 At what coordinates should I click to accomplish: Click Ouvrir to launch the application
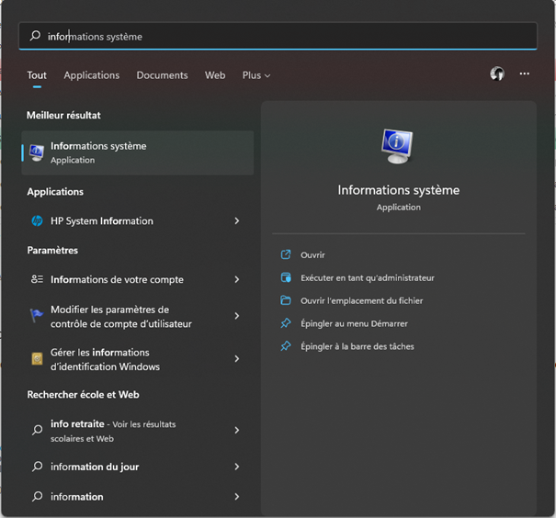pyautogui.click(x=312, y=255)
